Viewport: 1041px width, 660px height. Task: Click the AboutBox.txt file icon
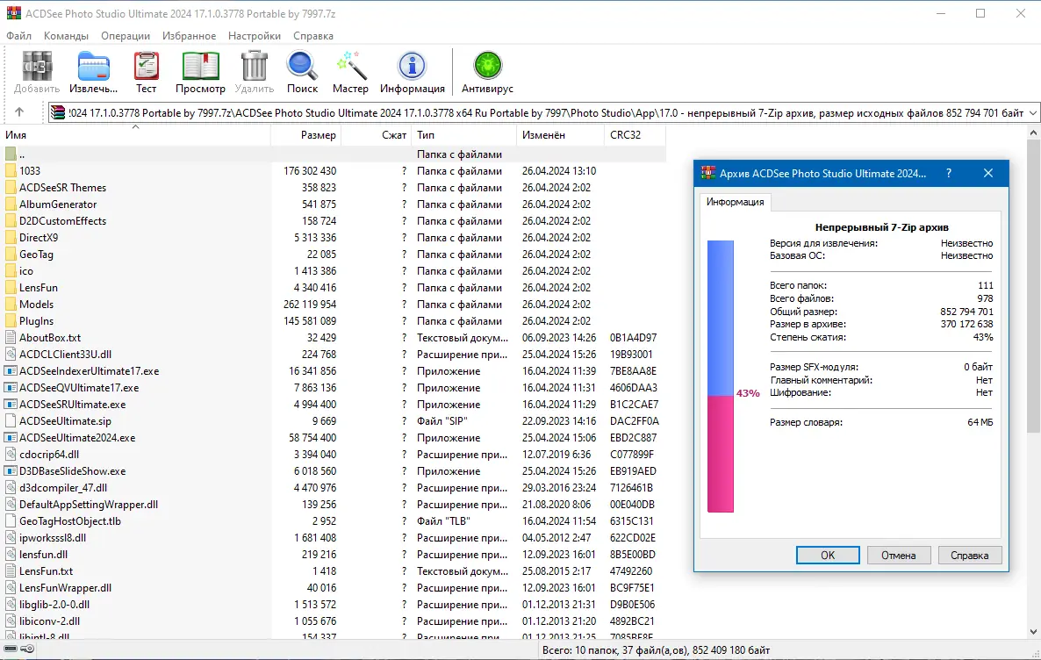[10, 337]
